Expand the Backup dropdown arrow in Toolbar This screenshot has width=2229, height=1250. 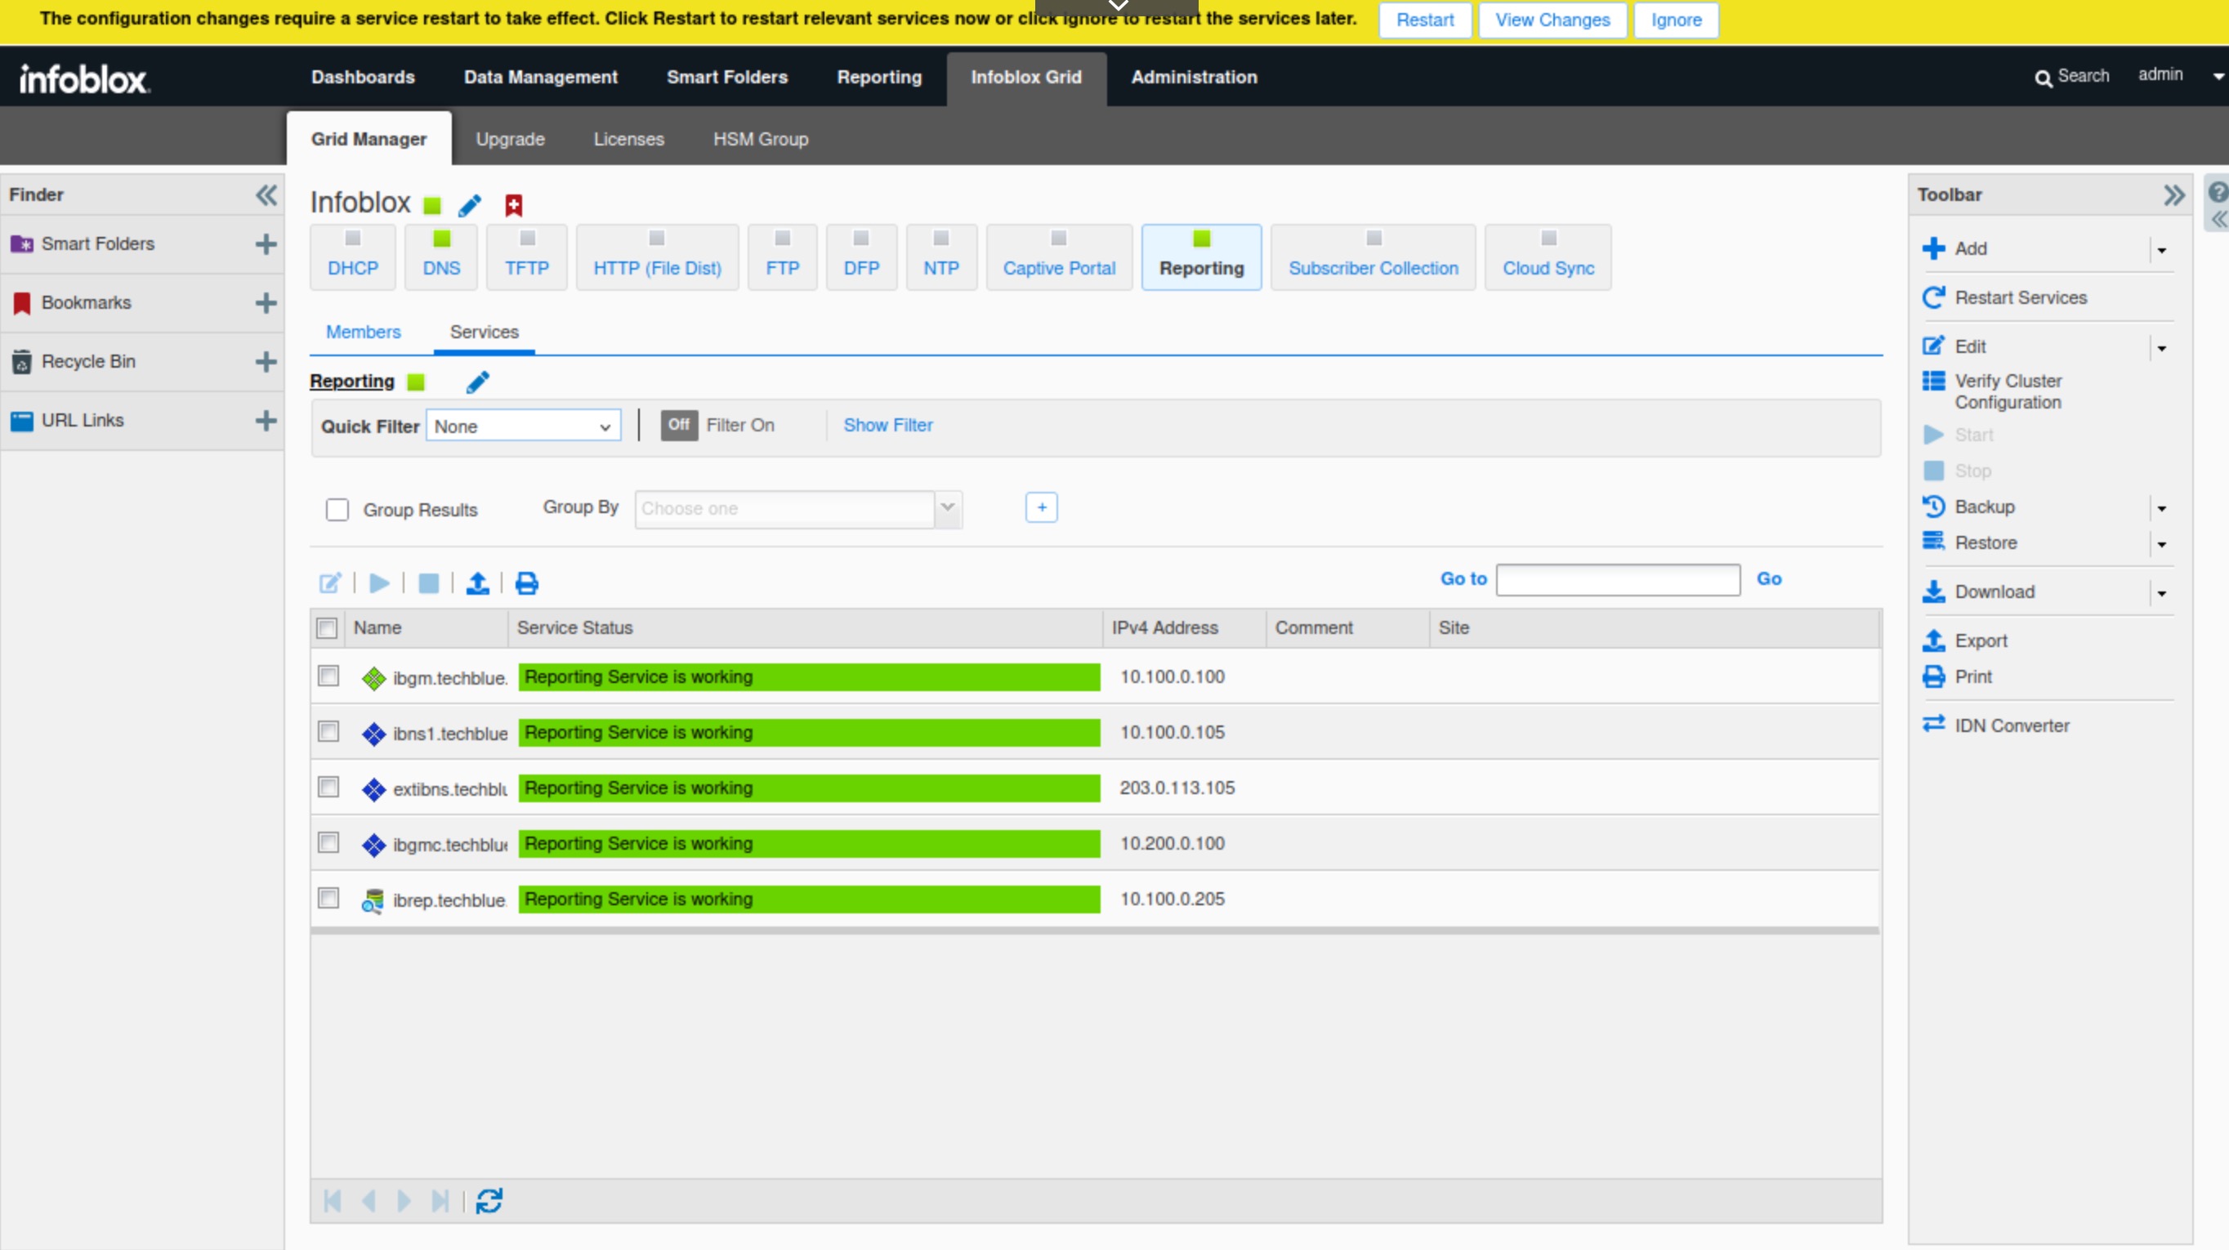[x=2160, y=508]
